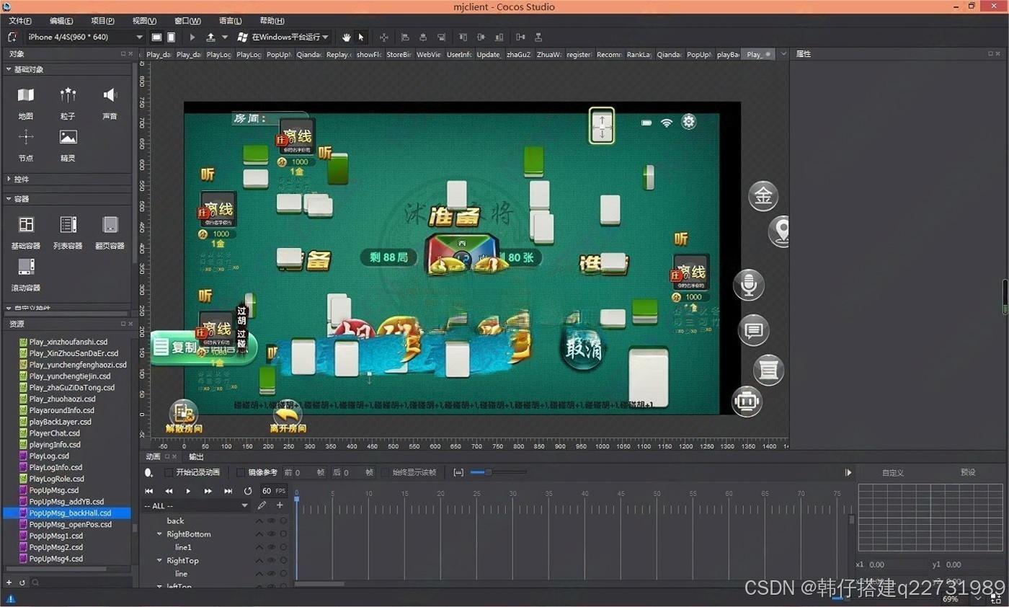Add a 声音 sound object
This screenshot has width=1009, height=607.
[x=110, y=102]
